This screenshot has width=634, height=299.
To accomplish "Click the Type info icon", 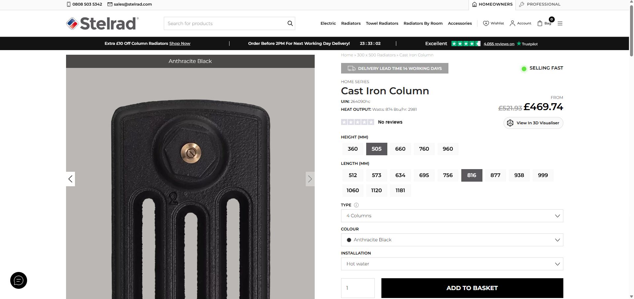I will [356, 205].
